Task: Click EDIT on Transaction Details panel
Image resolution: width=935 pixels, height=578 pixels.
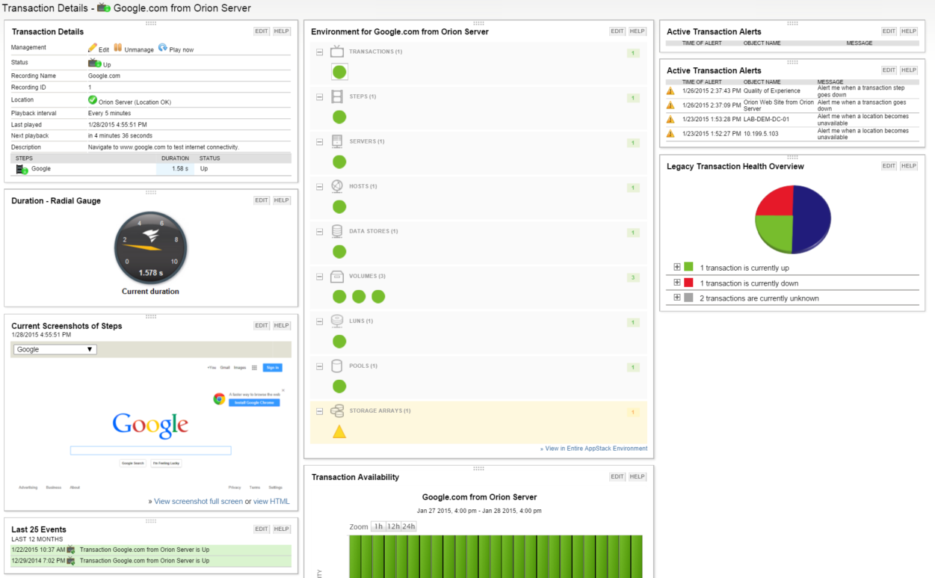Action: (262, 31)
